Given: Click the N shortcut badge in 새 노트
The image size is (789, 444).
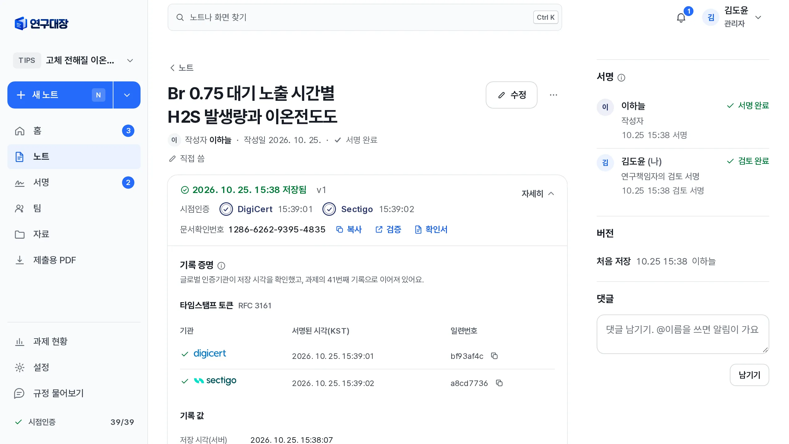Looking at the screenshot, I should [x=98, y=95].
